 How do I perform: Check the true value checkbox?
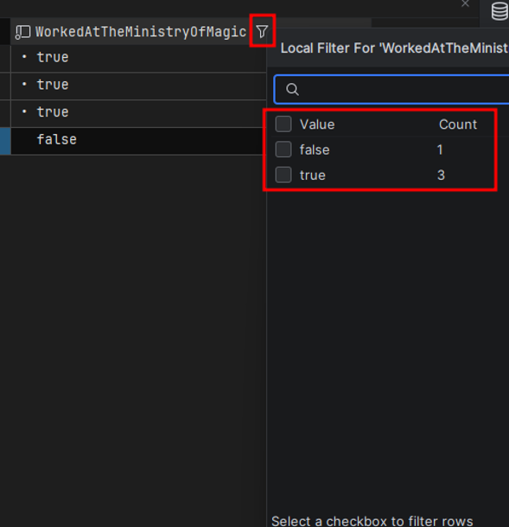tap(283, 175)
